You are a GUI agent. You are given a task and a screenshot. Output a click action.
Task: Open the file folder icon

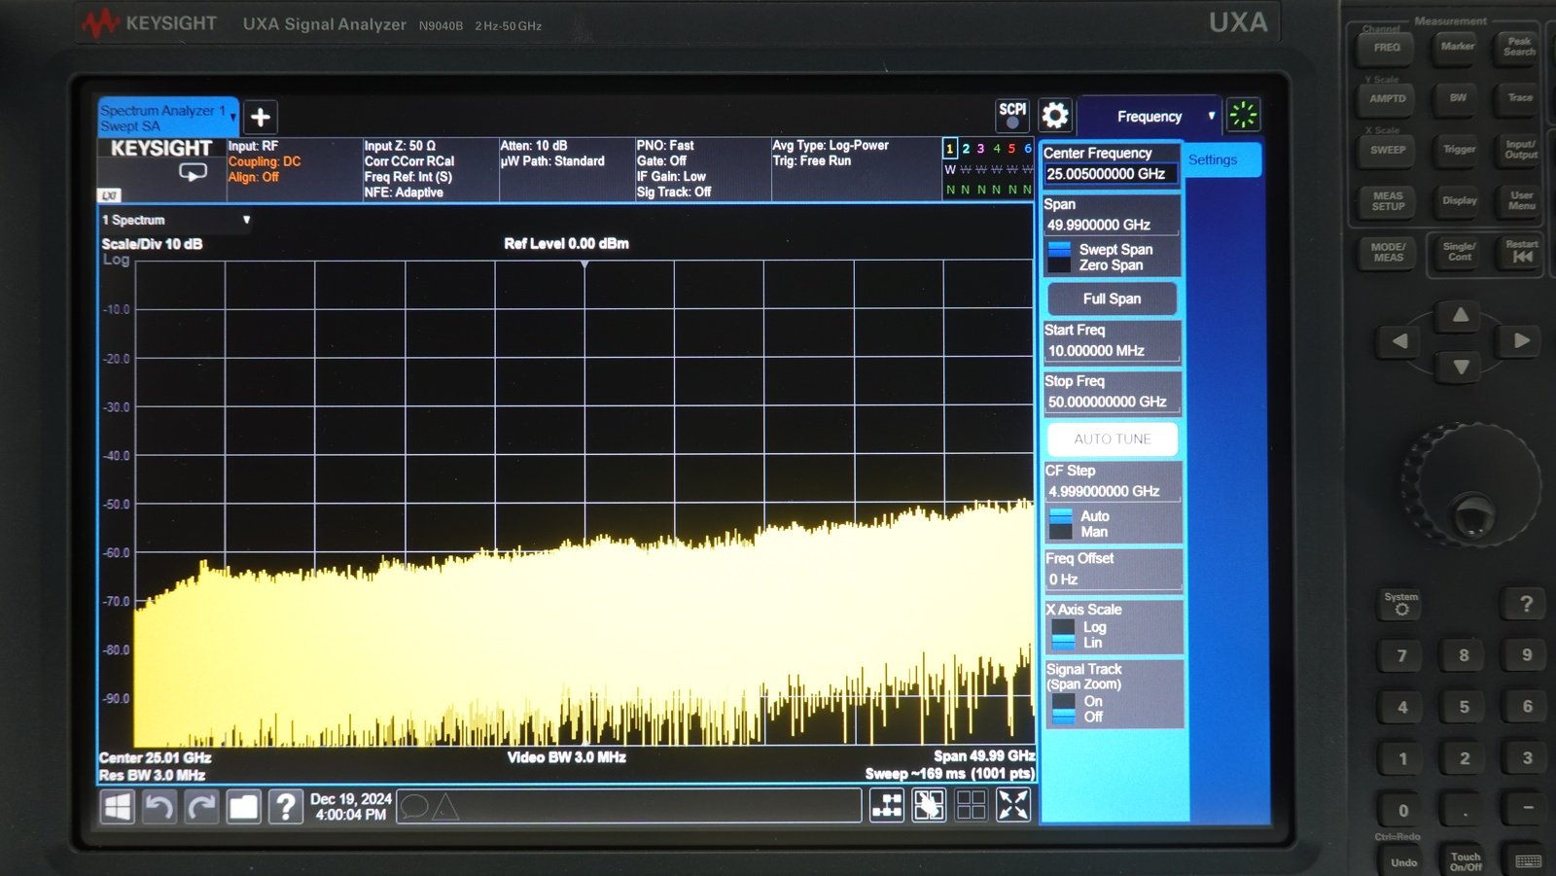click(x=243, y=806)
